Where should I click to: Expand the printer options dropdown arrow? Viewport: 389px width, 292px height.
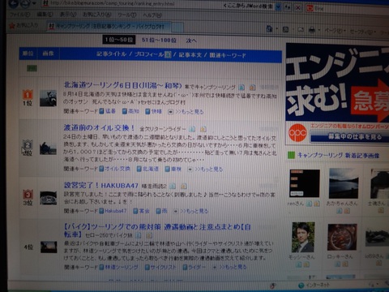pyautogui.click(x=319, y=30)
